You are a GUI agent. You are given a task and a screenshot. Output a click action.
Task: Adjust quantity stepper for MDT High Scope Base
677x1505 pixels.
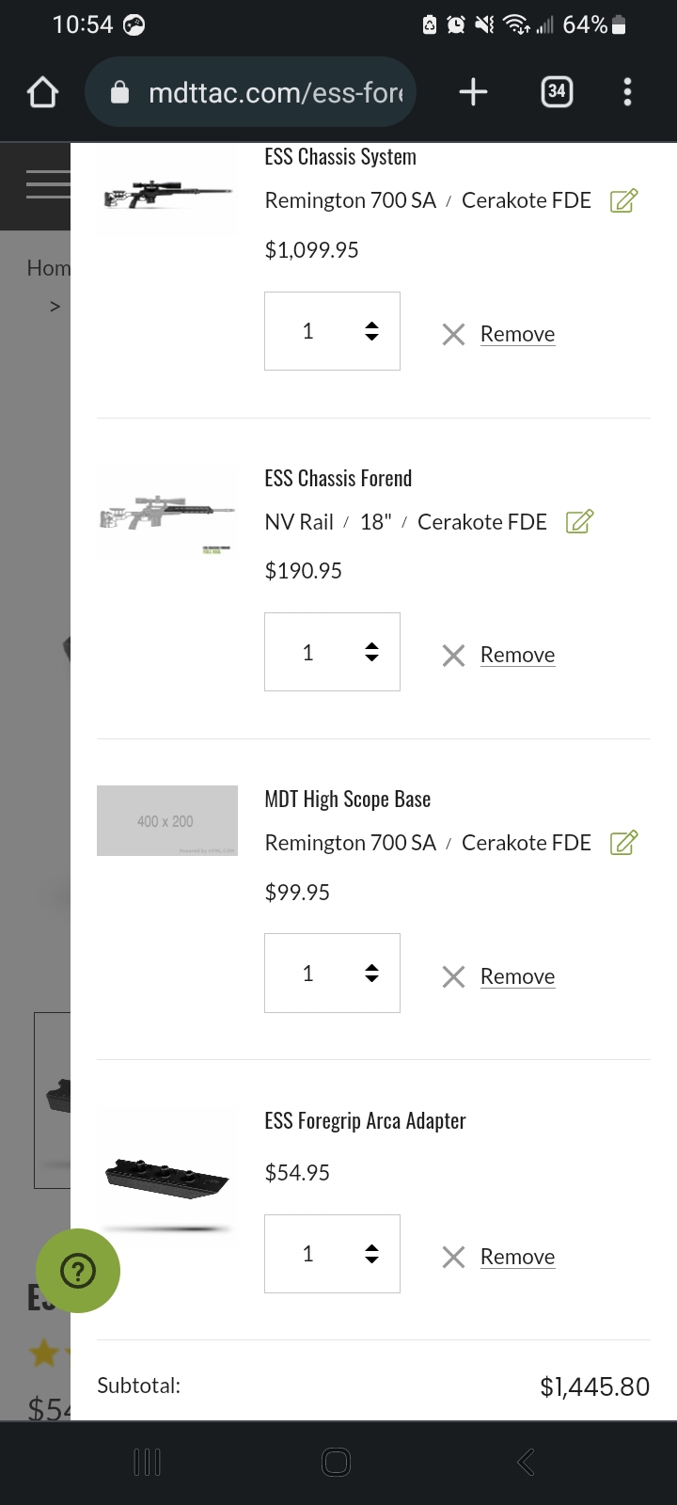(x=332, y=973)
